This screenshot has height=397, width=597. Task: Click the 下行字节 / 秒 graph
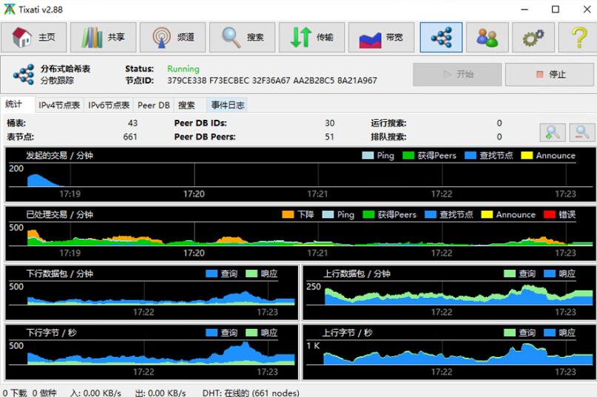click(152, 352)
